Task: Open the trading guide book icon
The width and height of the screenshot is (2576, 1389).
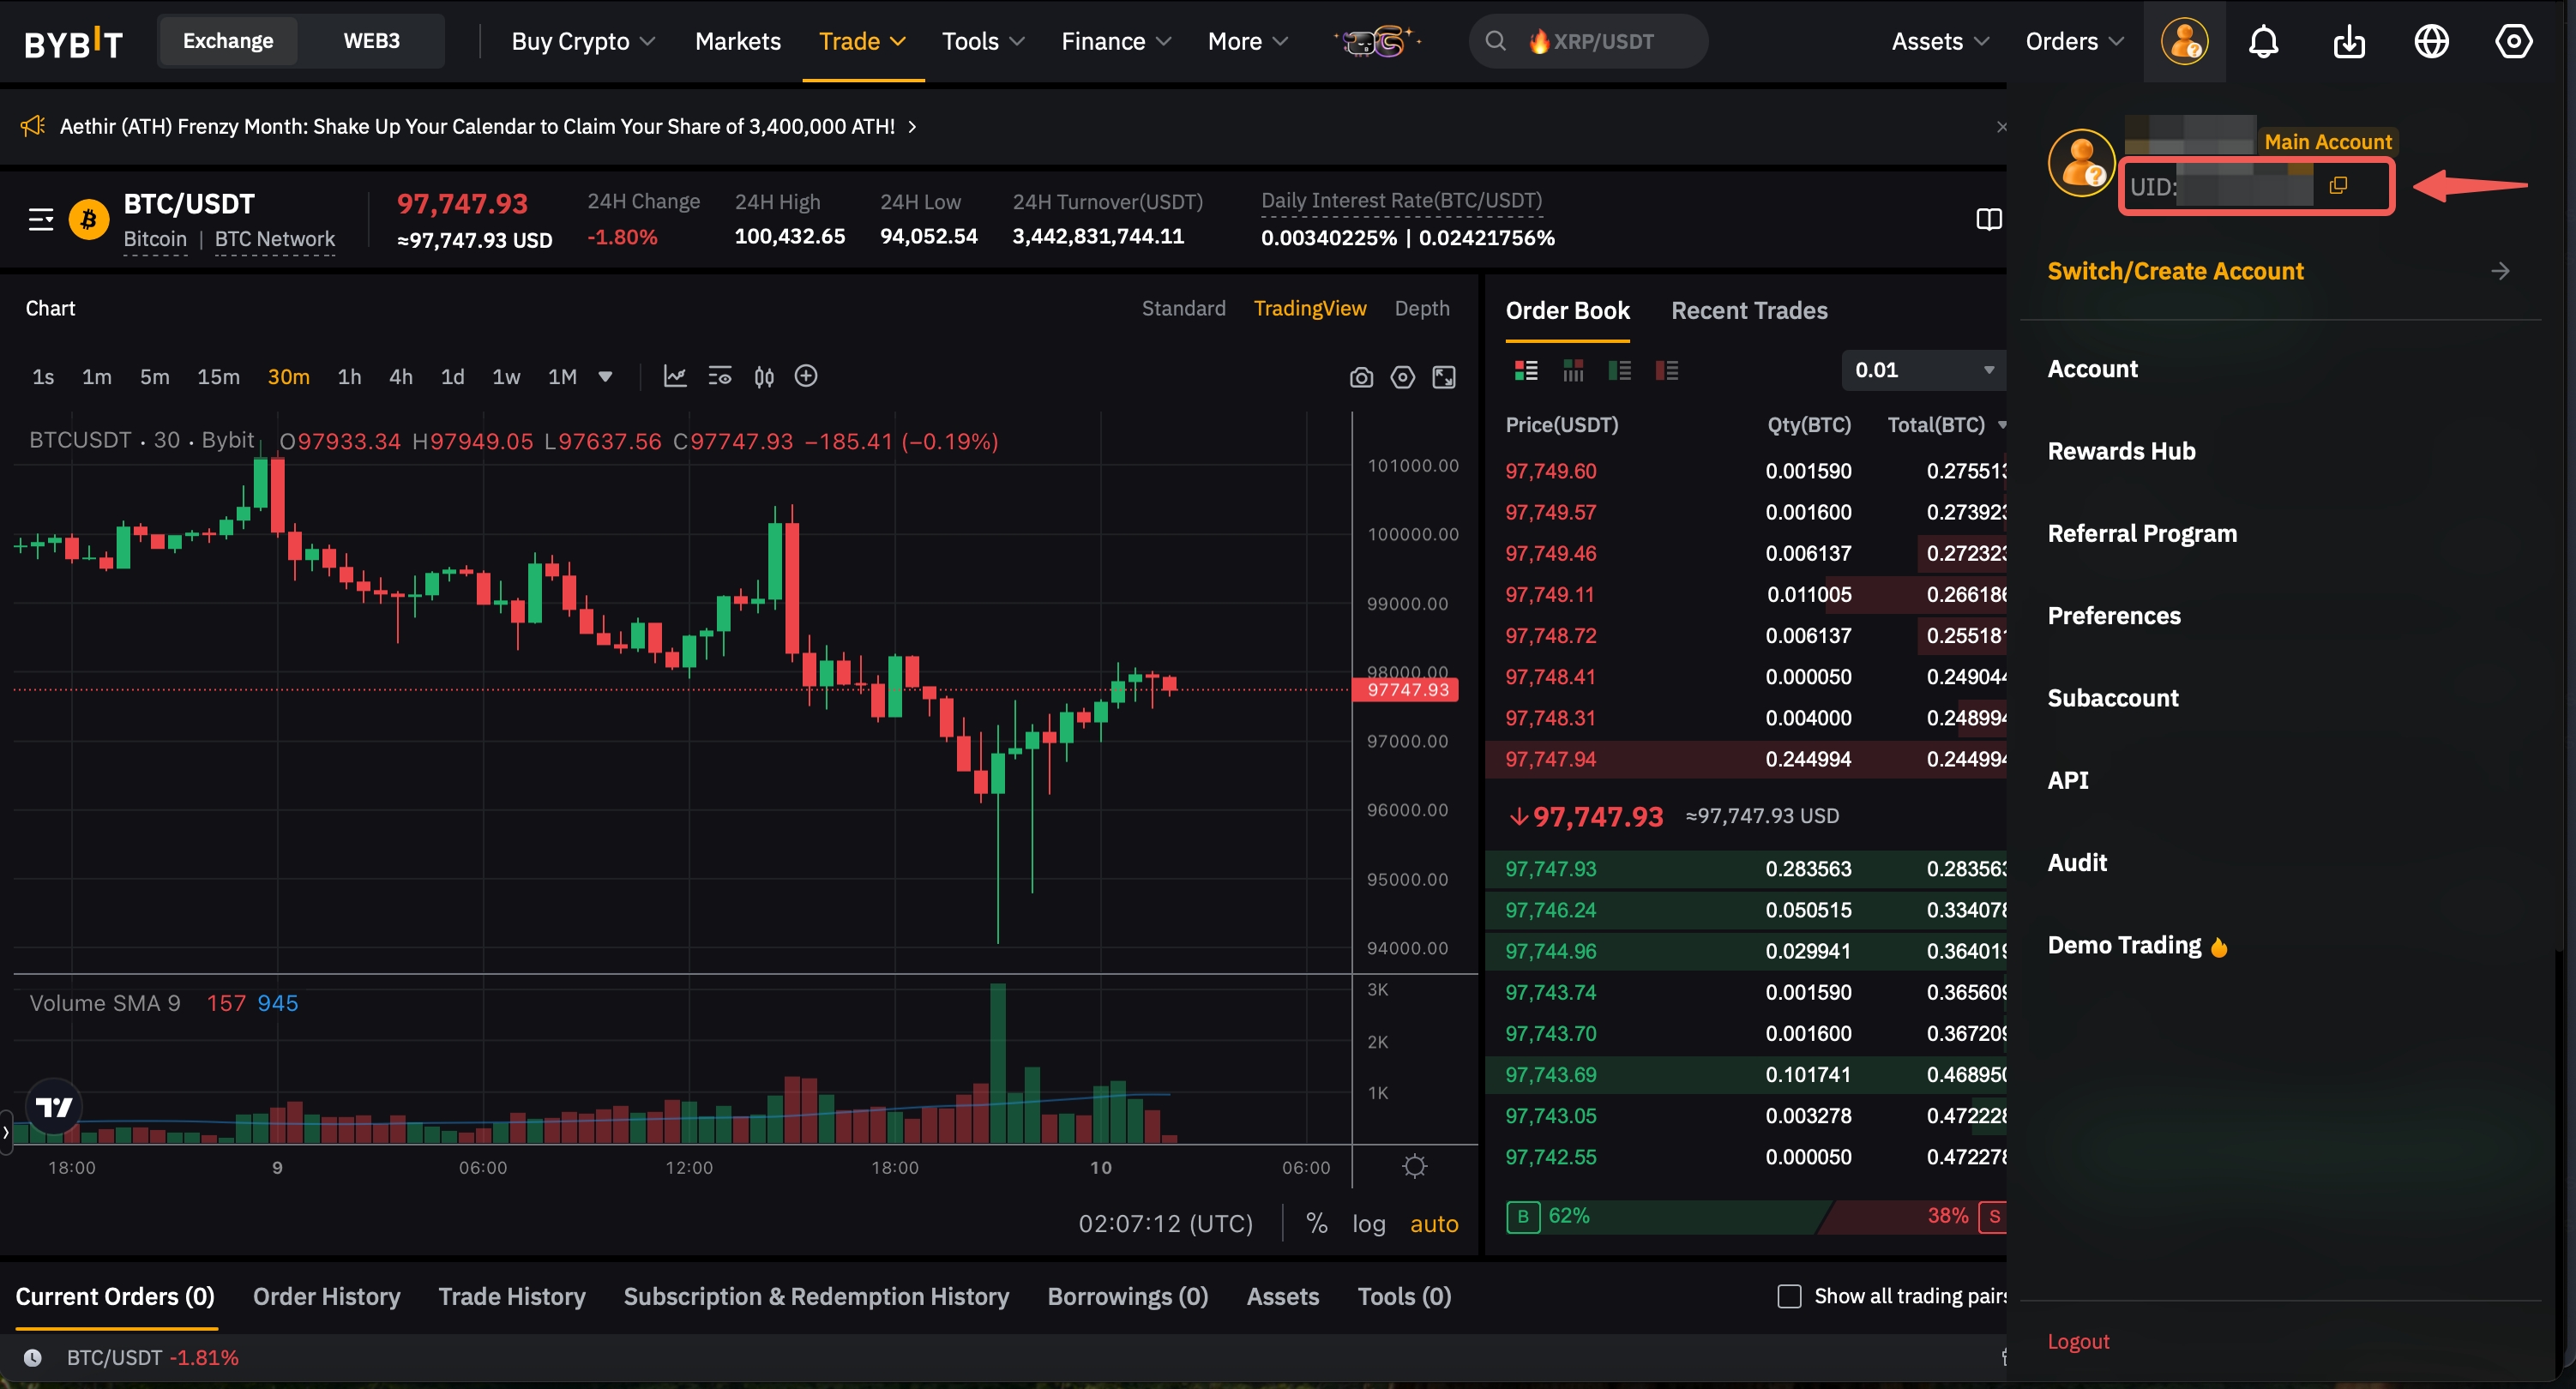Action: [1989, 219]
